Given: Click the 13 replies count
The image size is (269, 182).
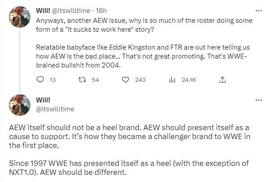Looking at the screenshot, I should pyautogui.click(x=53, y=80).
